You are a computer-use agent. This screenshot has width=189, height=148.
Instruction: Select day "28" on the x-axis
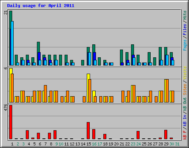pos(161,144)
